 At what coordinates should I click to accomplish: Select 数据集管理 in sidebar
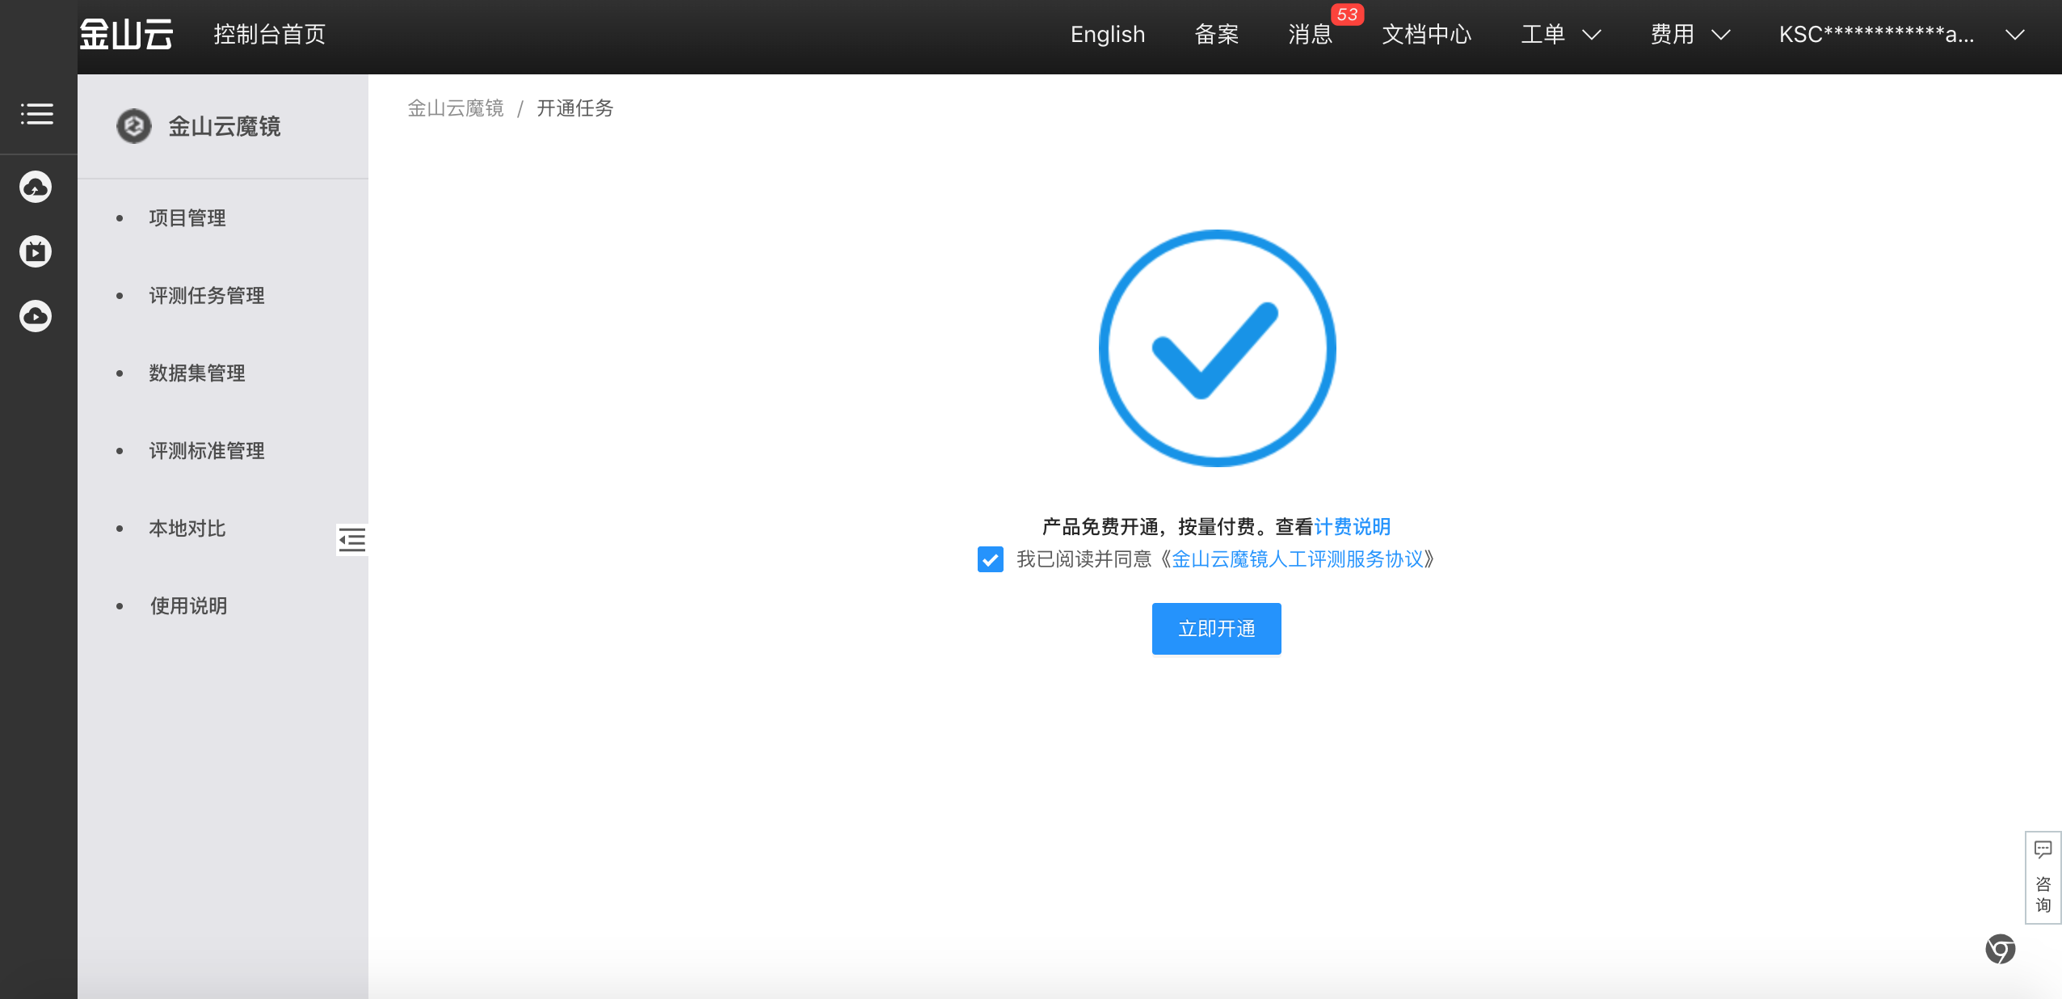(197, 373)
